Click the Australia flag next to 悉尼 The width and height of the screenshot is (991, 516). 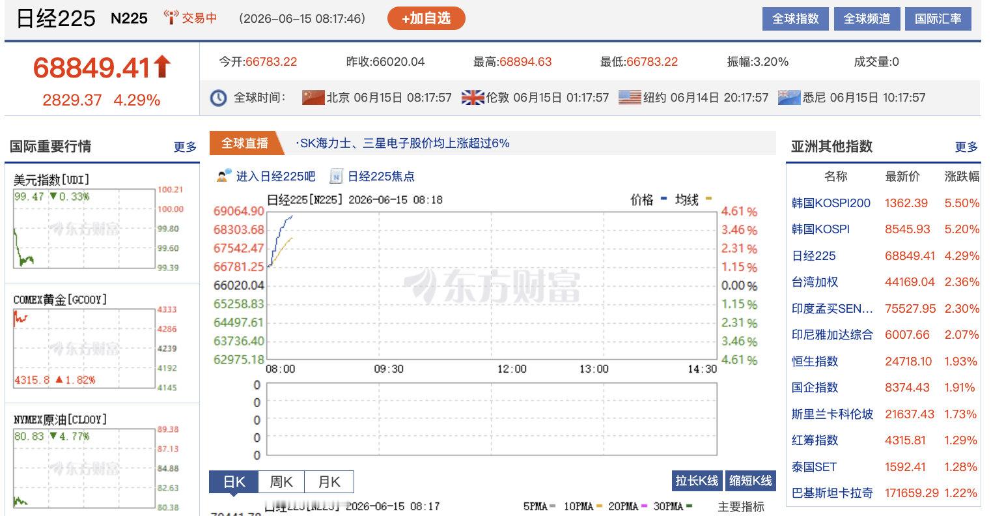[789, 97]
